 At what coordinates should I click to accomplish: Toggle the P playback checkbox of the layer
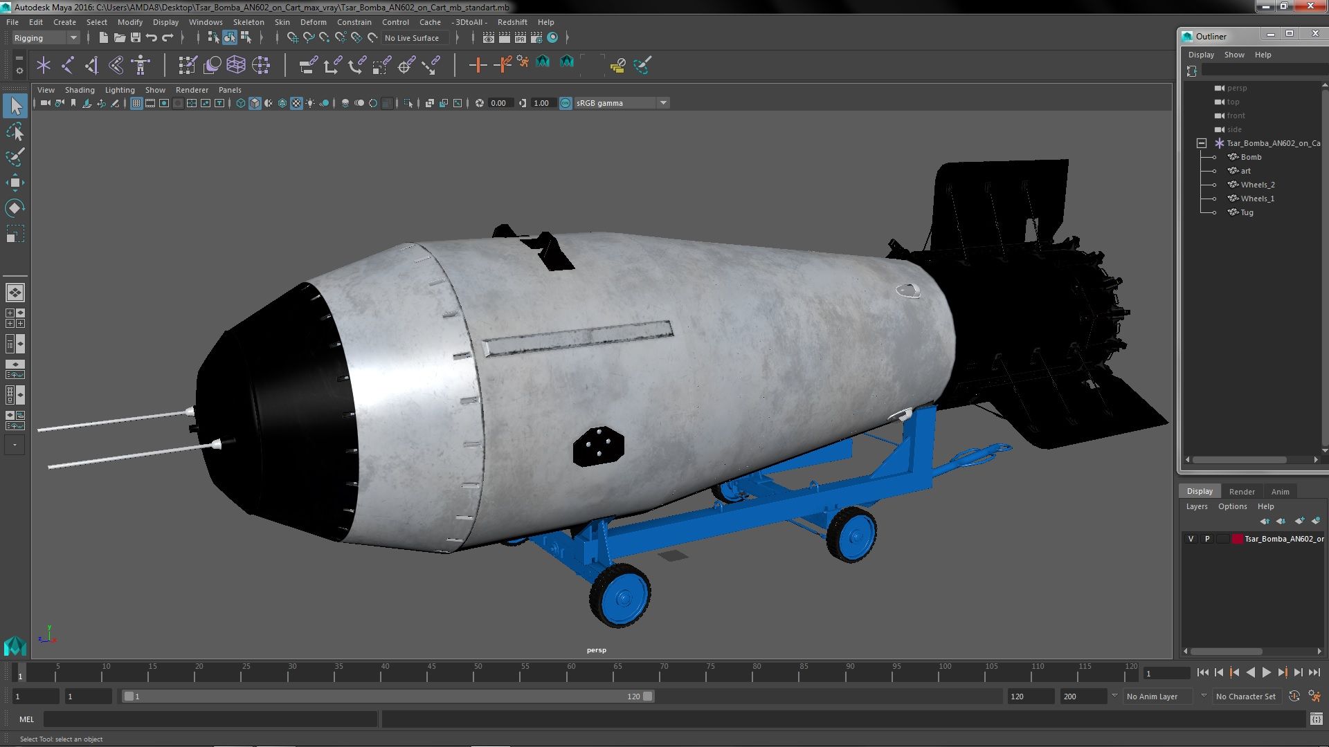pos(1207,538)
